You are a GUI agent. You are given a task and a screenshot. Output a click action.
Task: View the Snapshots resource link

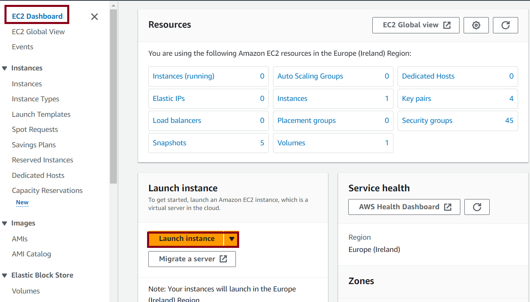click(x=169, y=143)
